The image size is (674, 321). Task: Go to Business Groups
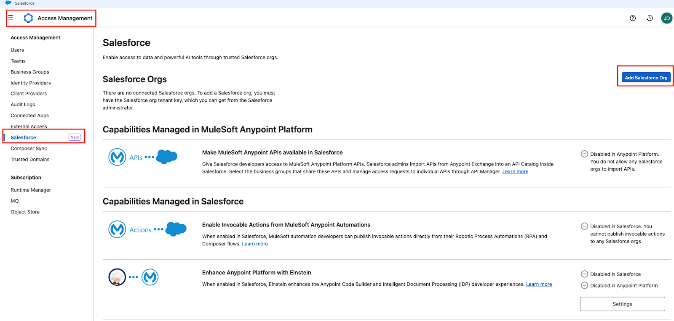click(x=30, y=72)
